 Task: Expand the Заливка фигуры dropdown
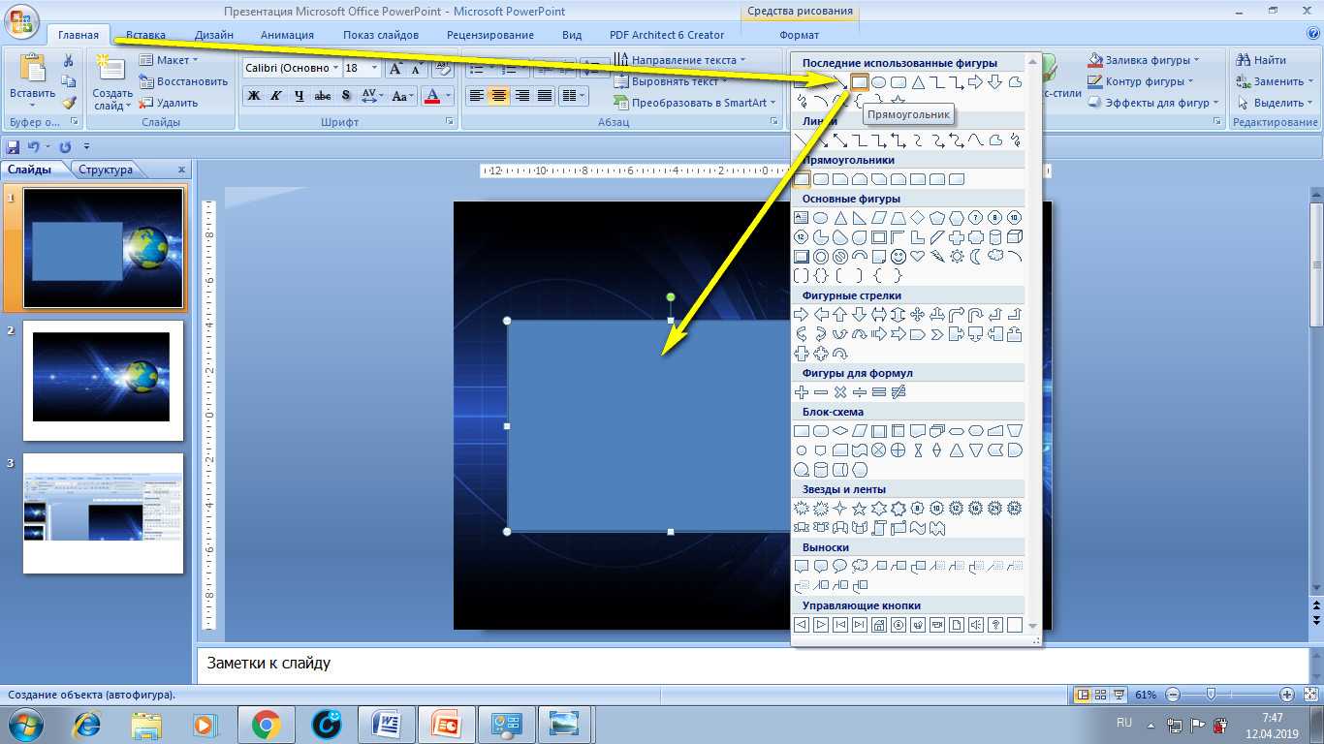[x=1196, y=60]
